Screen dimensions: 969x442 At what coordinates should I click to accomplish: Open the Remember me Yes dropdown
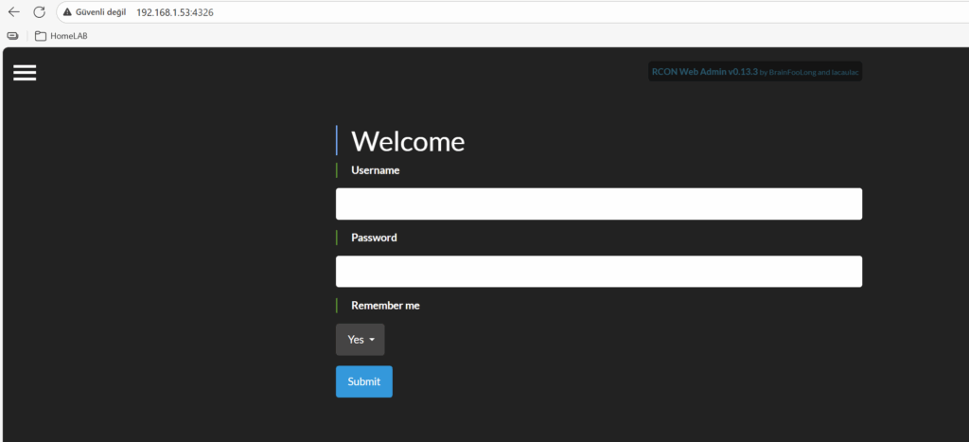pyautogui.click(x=360, y=340)
